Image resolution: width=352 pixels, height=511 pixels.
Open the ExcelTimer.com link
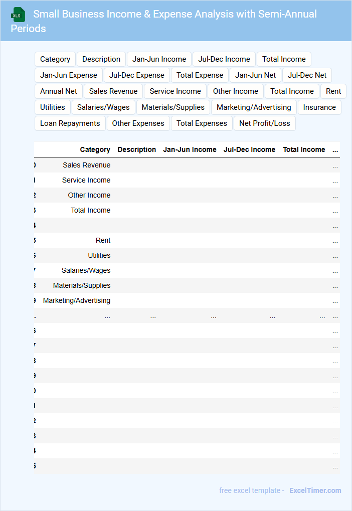315,490
